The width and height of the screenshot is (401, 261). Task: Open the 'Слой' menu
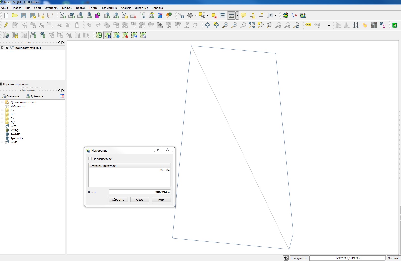point(37,8)
